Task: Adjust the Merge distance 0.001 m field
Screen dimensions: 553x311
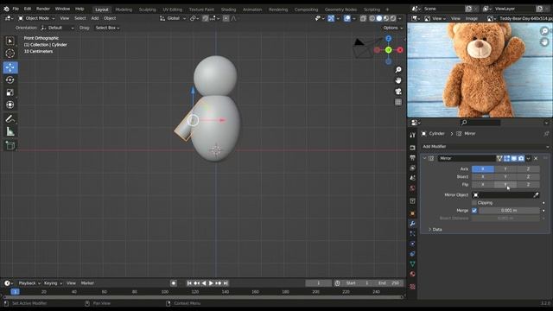Action: (x=509, y=211)
